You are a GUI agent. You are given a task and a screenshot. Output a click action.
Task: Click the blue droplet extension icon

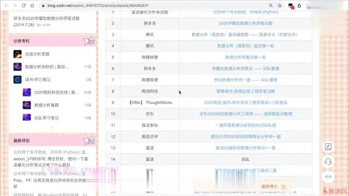(x=299, y=5)
